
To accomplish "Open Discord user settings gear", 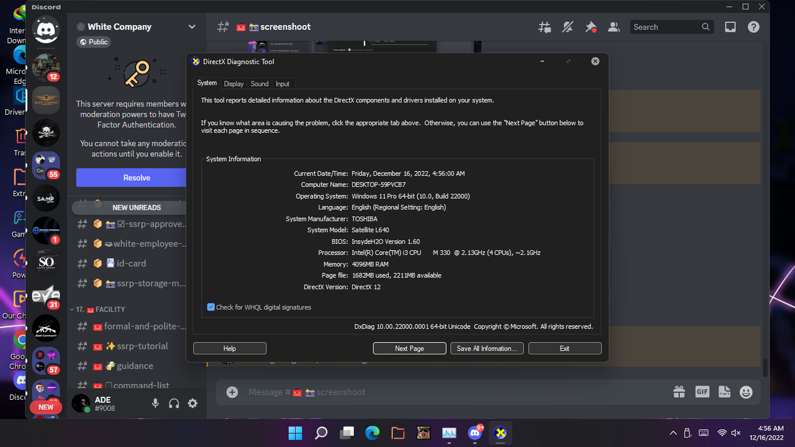I will click(x=193, y=404).
